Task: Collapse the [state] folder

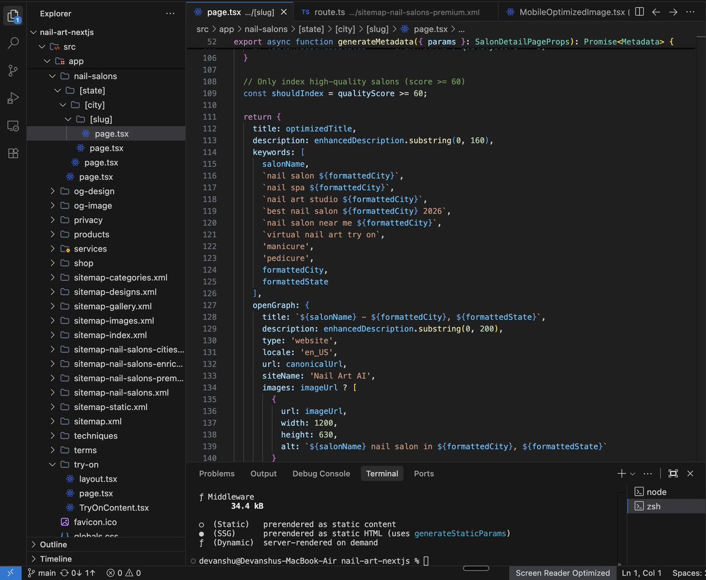Action: pyautogui.click(x=106, y=90)
